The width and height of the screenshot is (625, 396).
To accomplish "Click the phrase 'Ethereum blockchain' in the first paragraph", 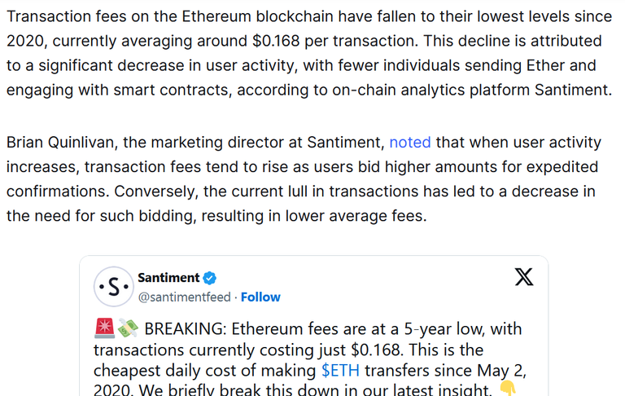I will [257, 16].
